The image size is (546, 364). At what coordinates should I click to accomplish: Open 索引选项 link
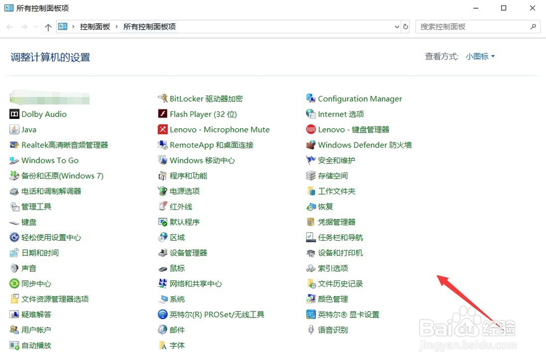click(x=333, y=268)
